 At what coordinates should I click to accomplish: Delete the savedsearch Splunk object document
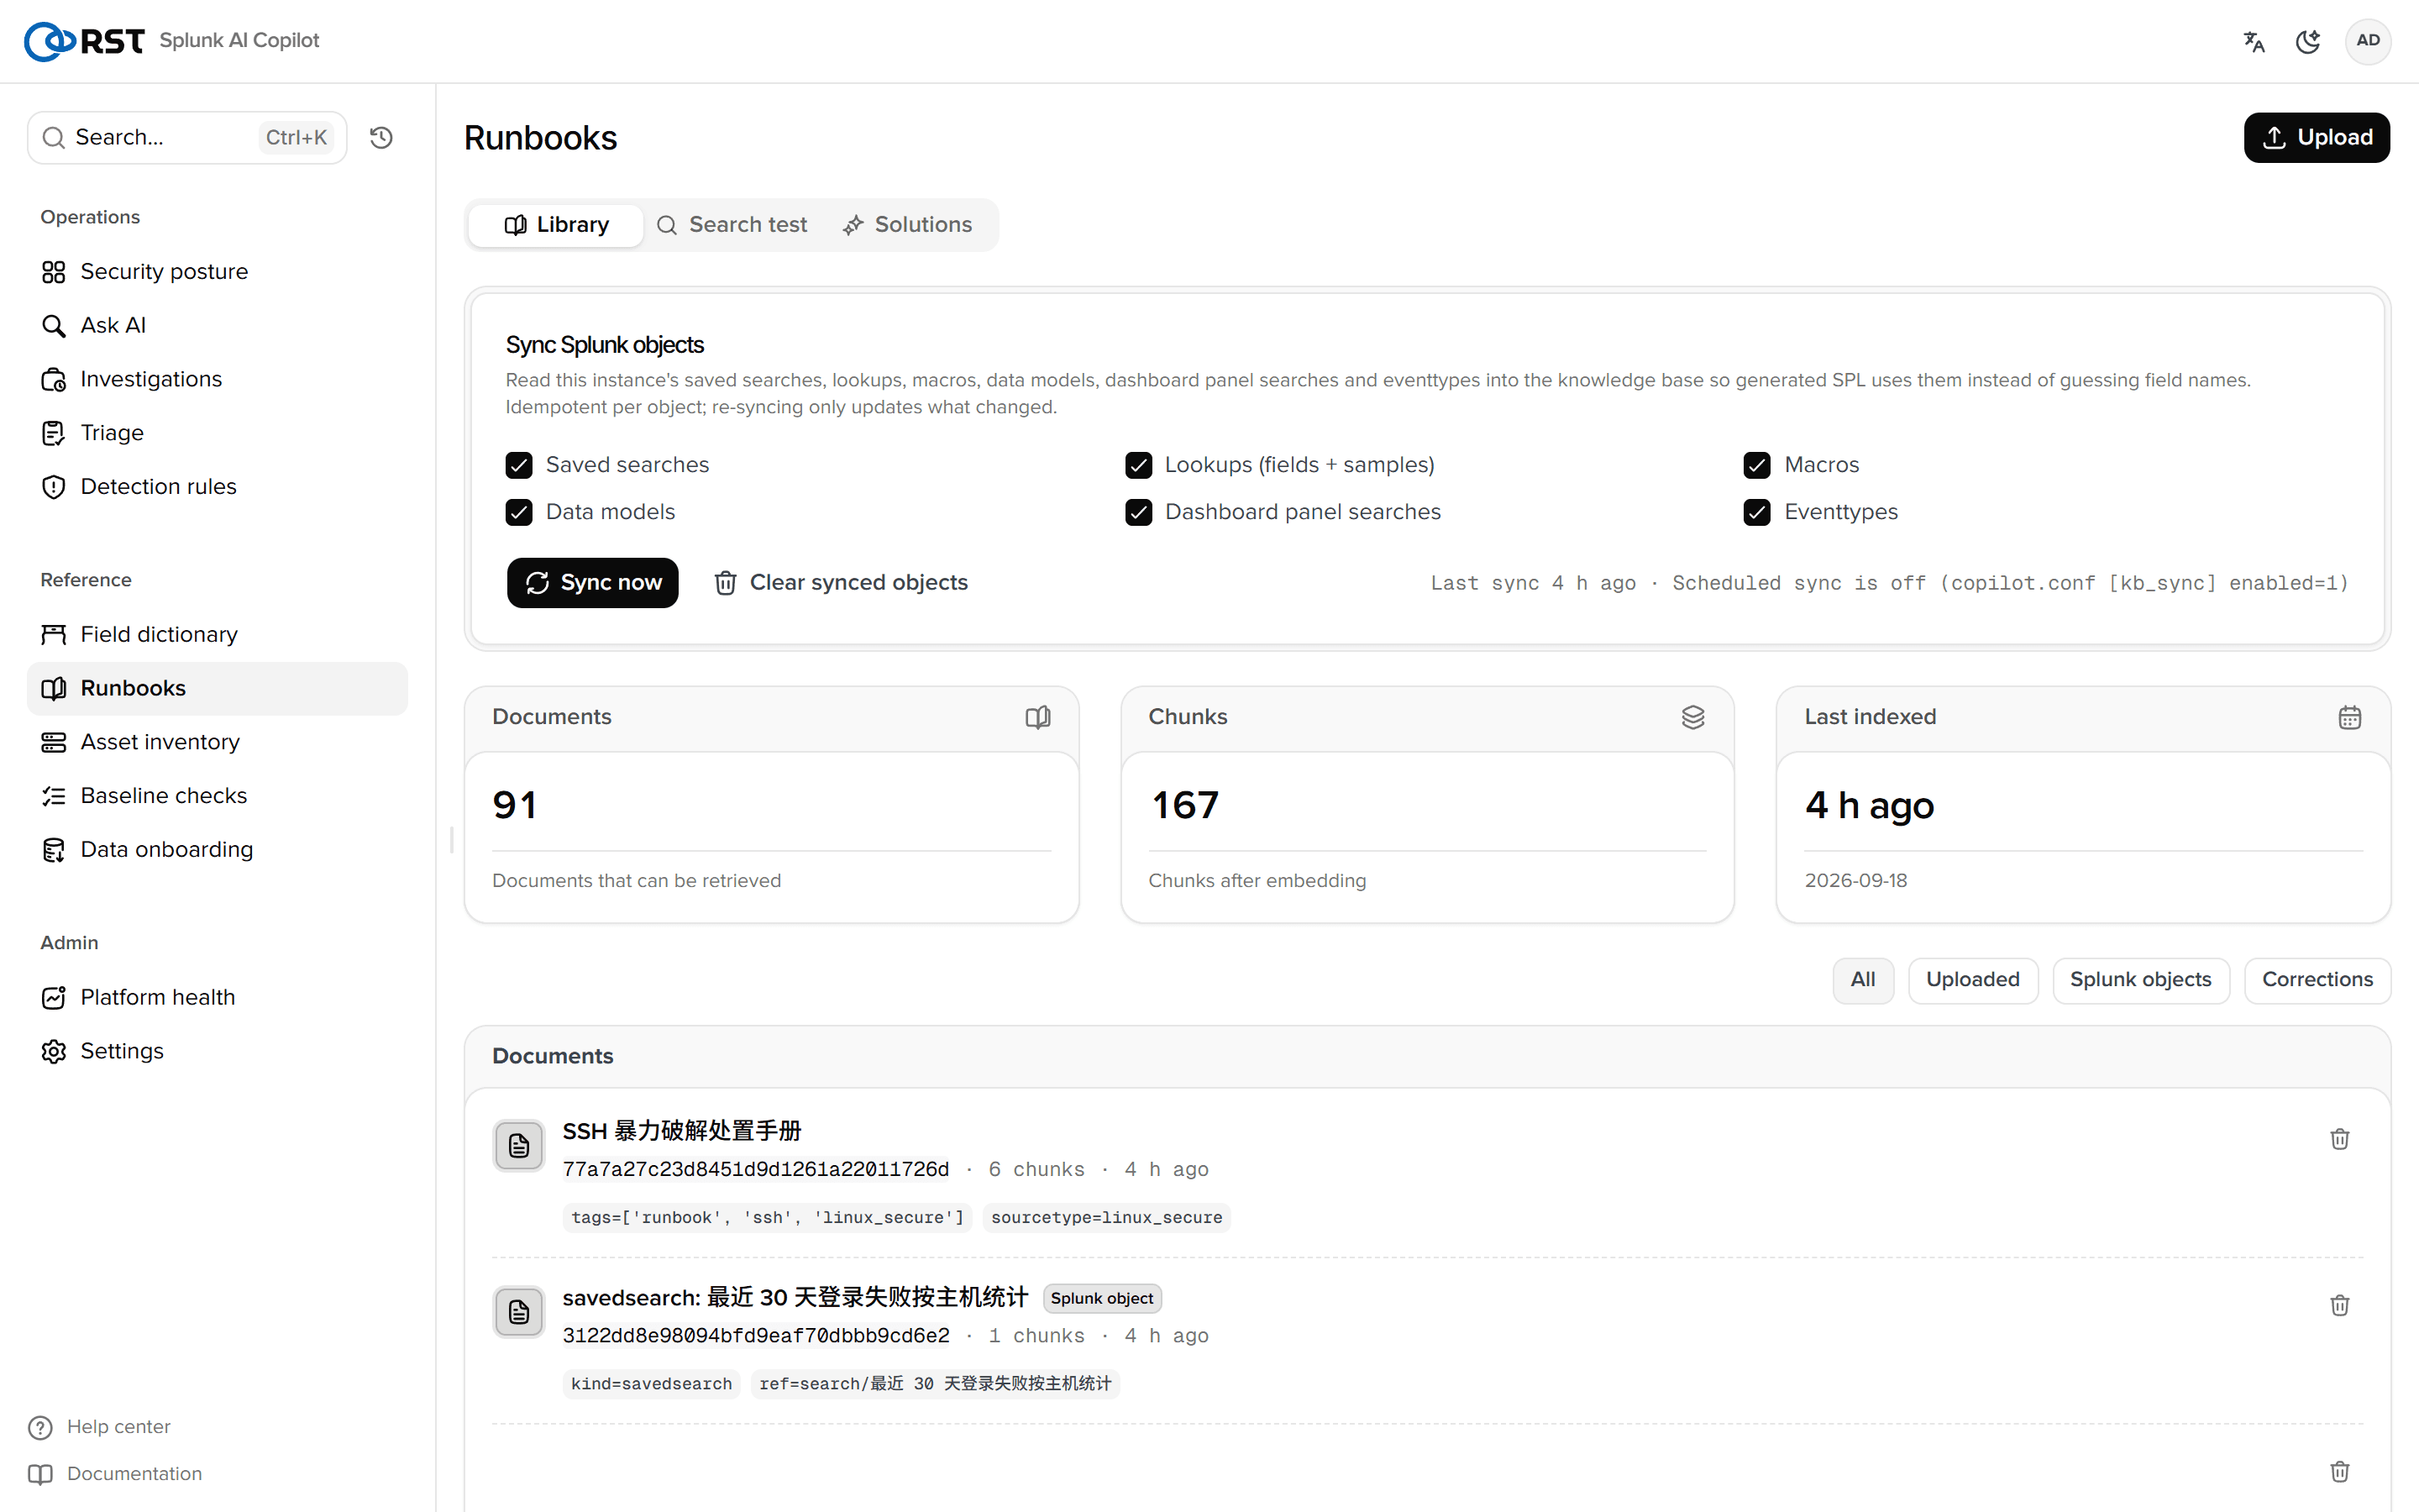[x=2339, y=1305]
